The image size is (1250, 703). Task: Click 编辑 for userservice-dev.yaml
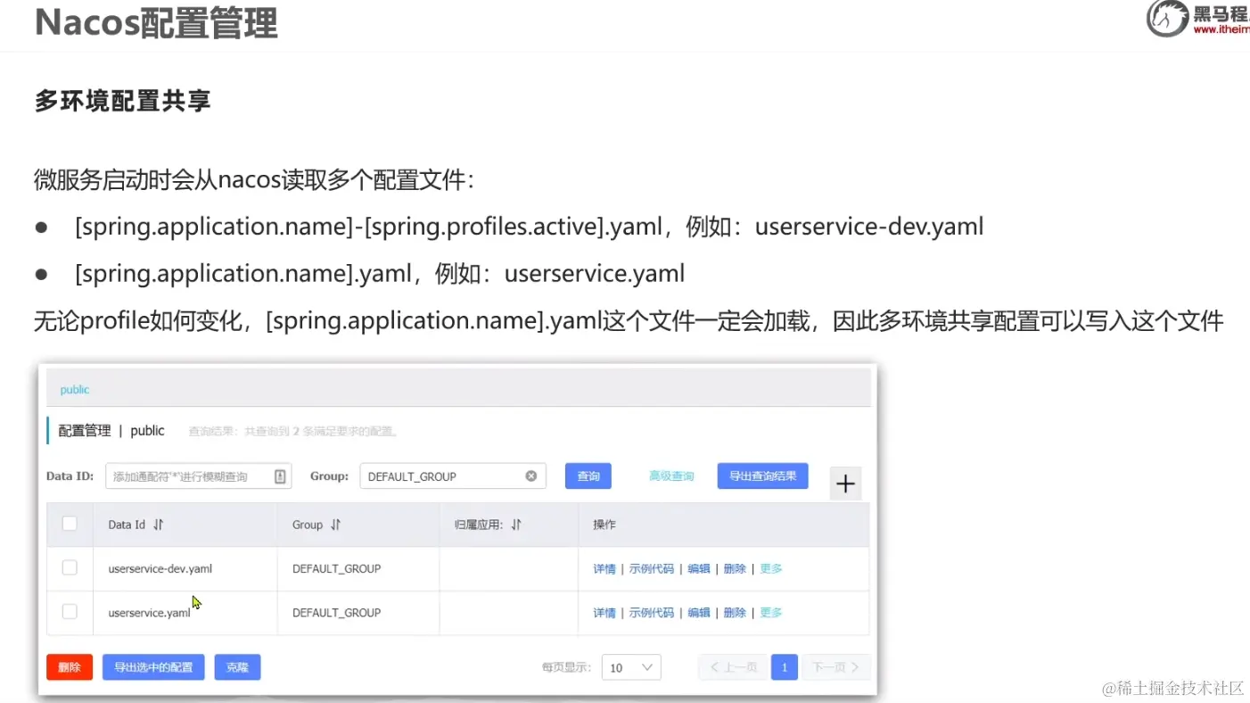699,568
